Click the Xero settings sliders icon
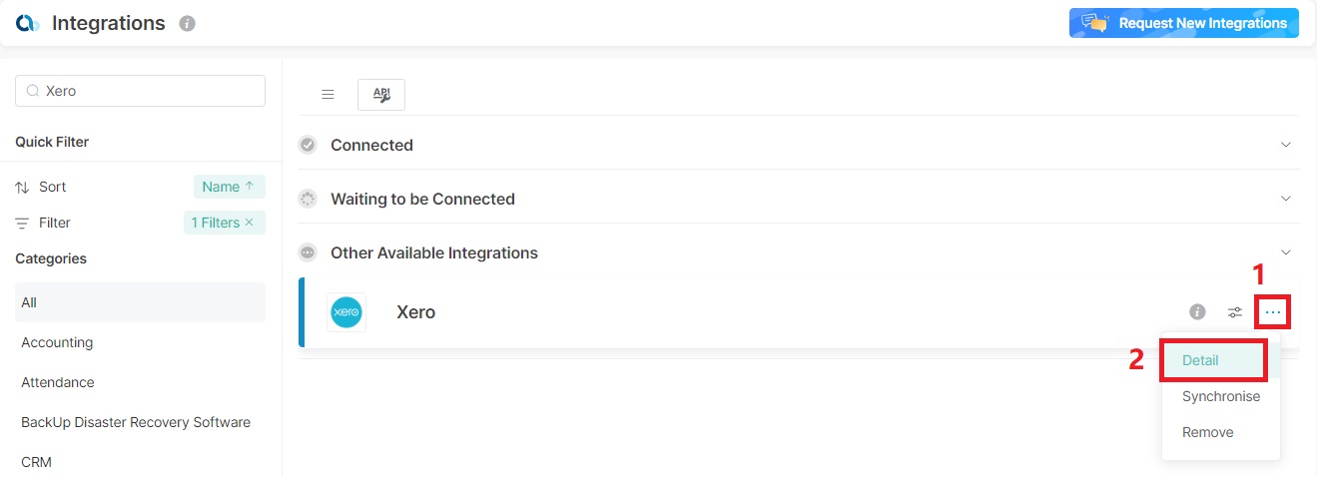1317x477 pixels. coord(1235,312)
